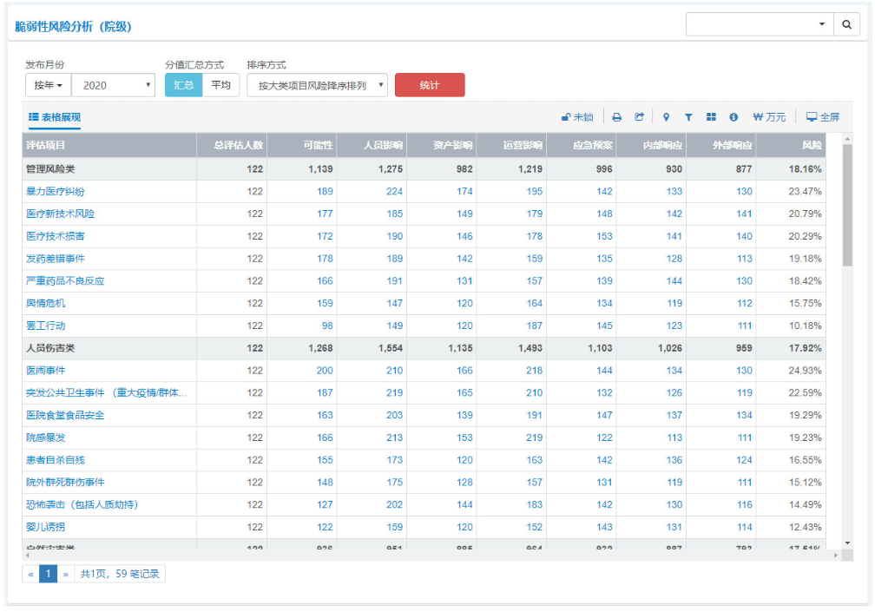Open the 婴儿诱拐 item link
Screen dimensions: 875x612
(x=45, y=527)
